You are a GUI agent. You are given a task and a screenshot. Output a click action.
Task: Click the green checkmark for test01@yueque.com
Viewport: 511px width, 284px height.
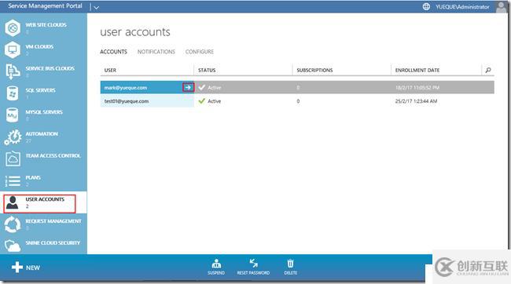[202, 101]
